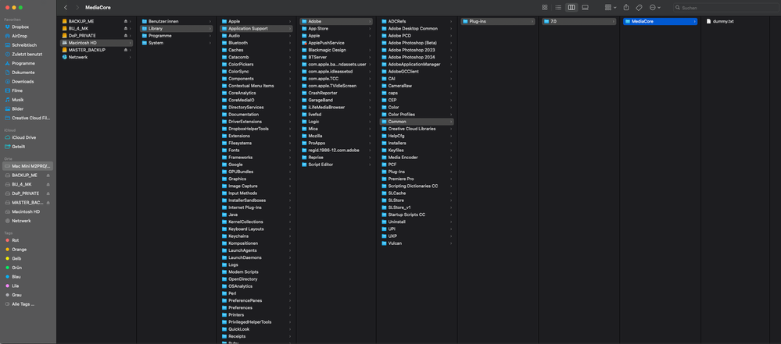Click the Suchen search field

coord(725,8)
